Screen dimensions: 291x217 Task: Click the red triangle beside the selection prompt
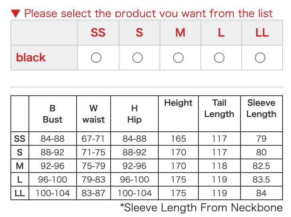(16, 13)
